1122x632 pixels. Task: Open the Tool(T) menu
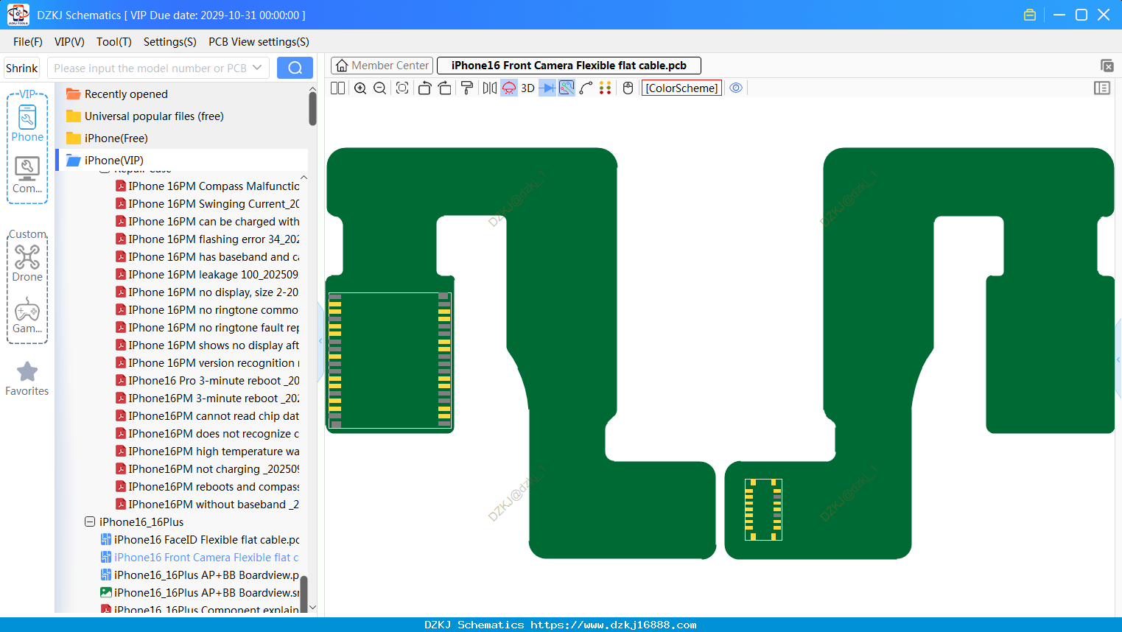(x=114, y=42)
